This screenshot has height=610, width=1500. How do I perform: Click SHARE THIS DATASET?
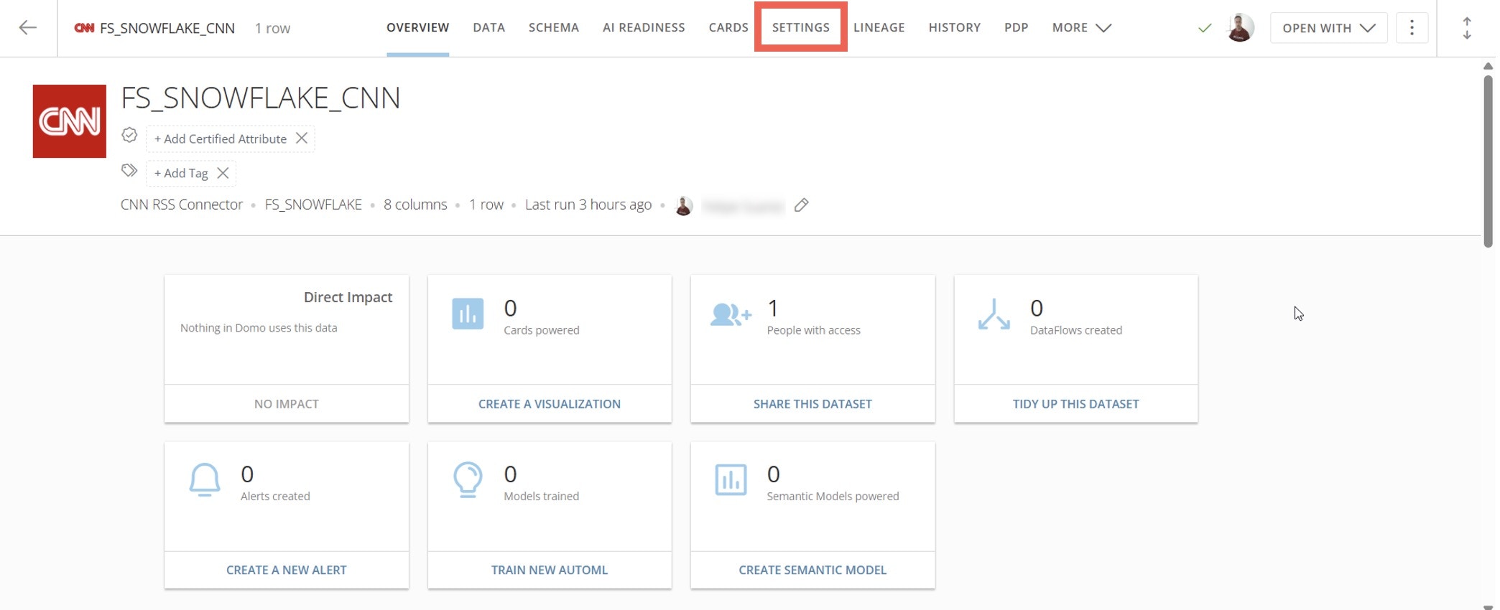point(812,404)
